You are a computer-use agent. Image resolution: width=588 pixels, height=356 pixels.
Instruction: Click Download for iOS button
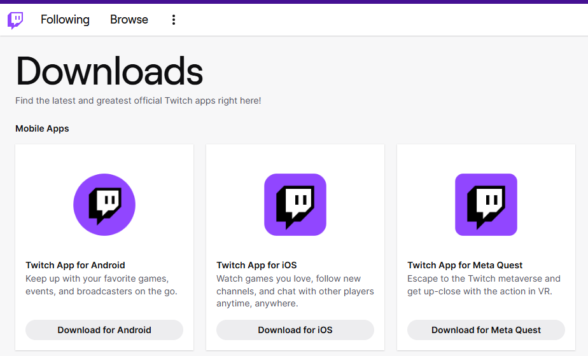[x=295, y=330]
